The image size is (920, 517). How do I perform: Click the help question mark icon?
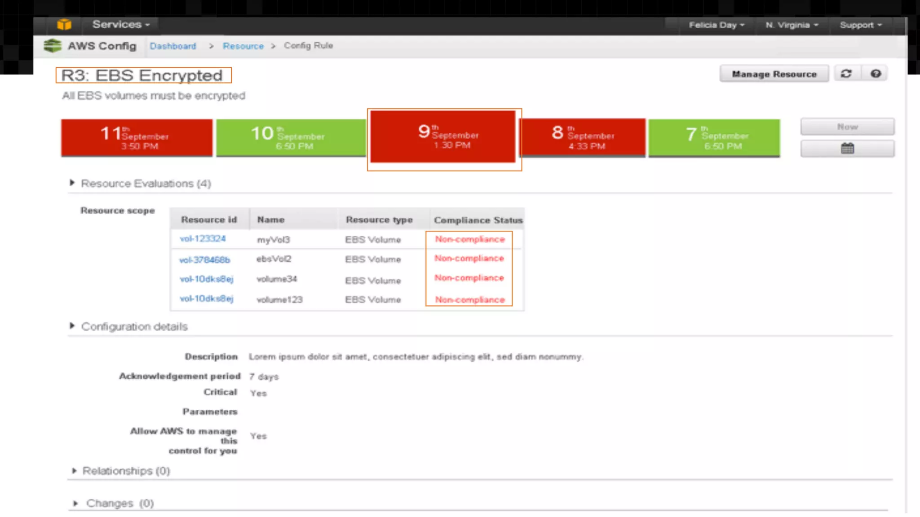tap(876, 74)
